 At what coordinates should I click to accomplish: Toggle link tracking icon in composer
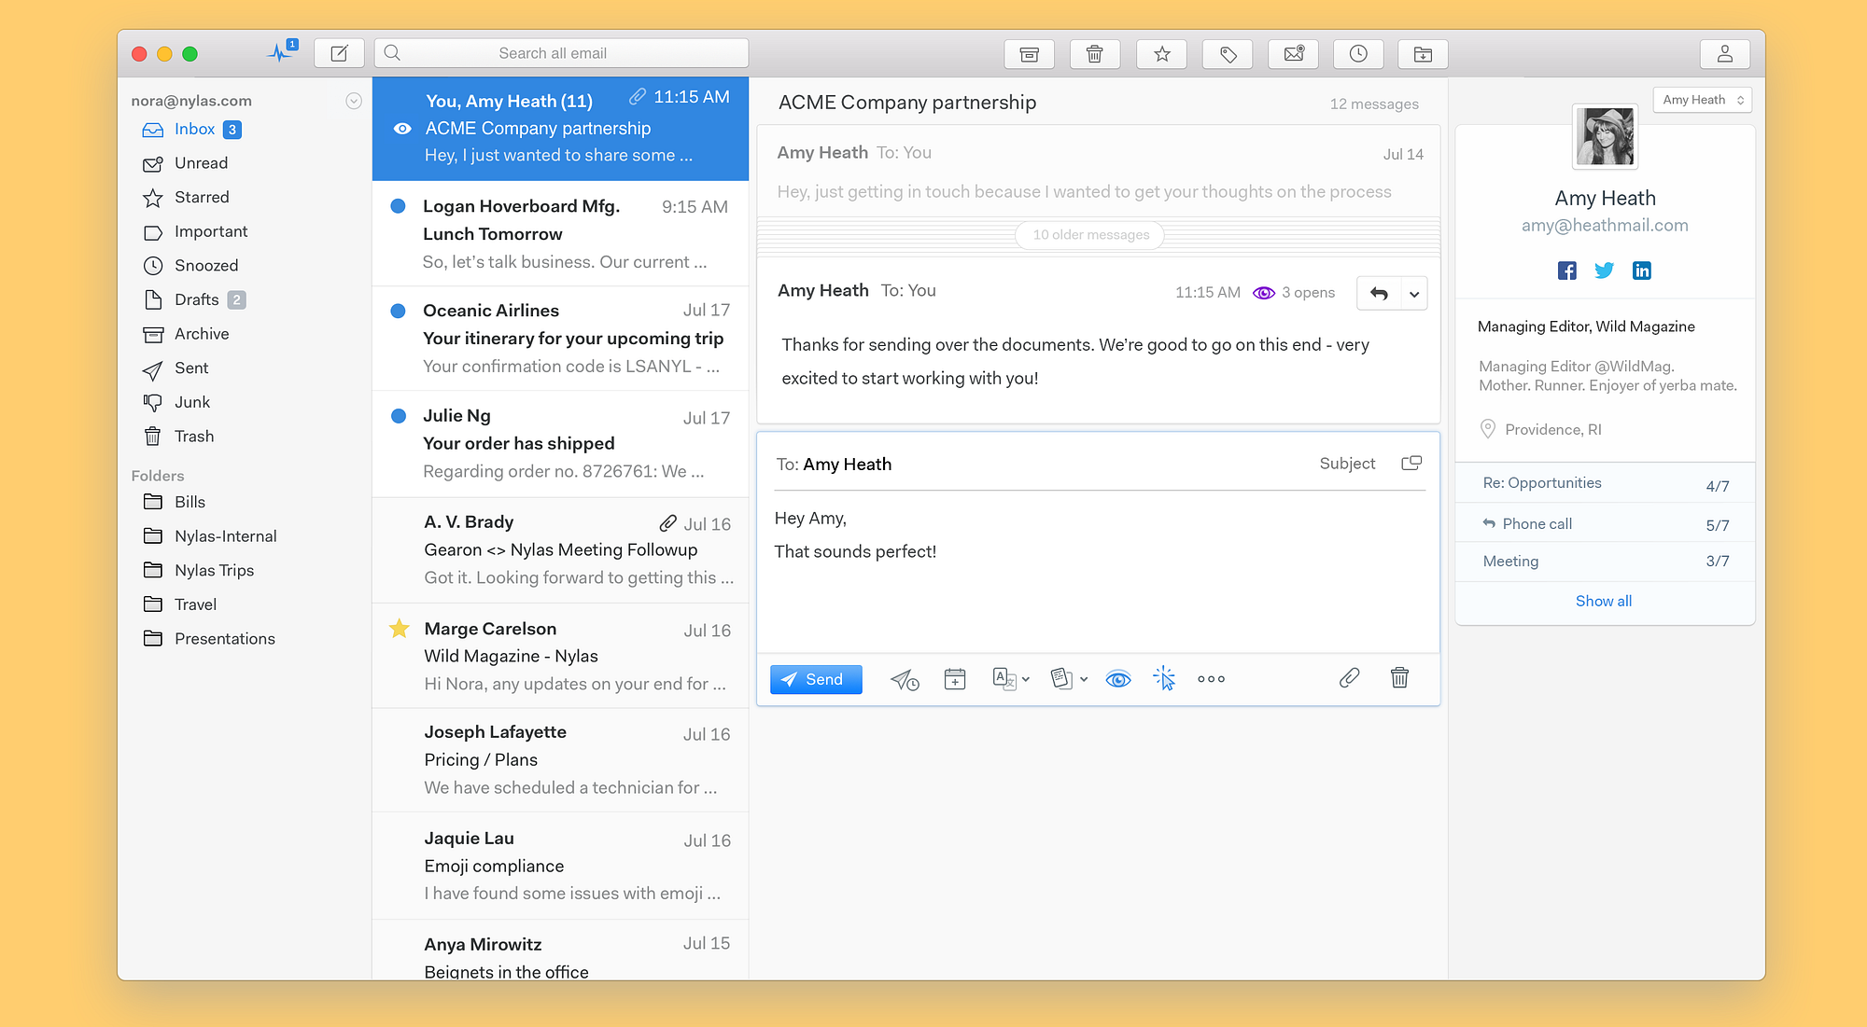click(1163, 678)
